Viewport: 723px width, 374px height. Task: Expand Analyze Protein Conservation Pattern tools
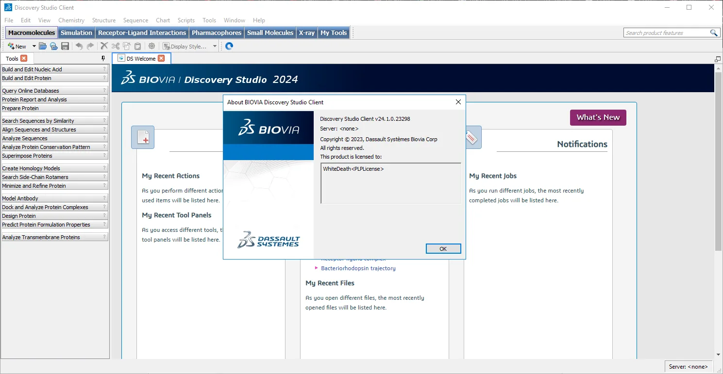tap(54, 147)
